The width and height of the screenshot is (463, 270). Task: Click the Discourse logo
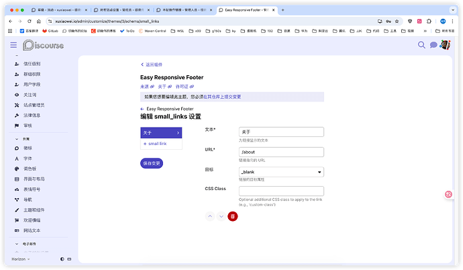pos(44,45)
